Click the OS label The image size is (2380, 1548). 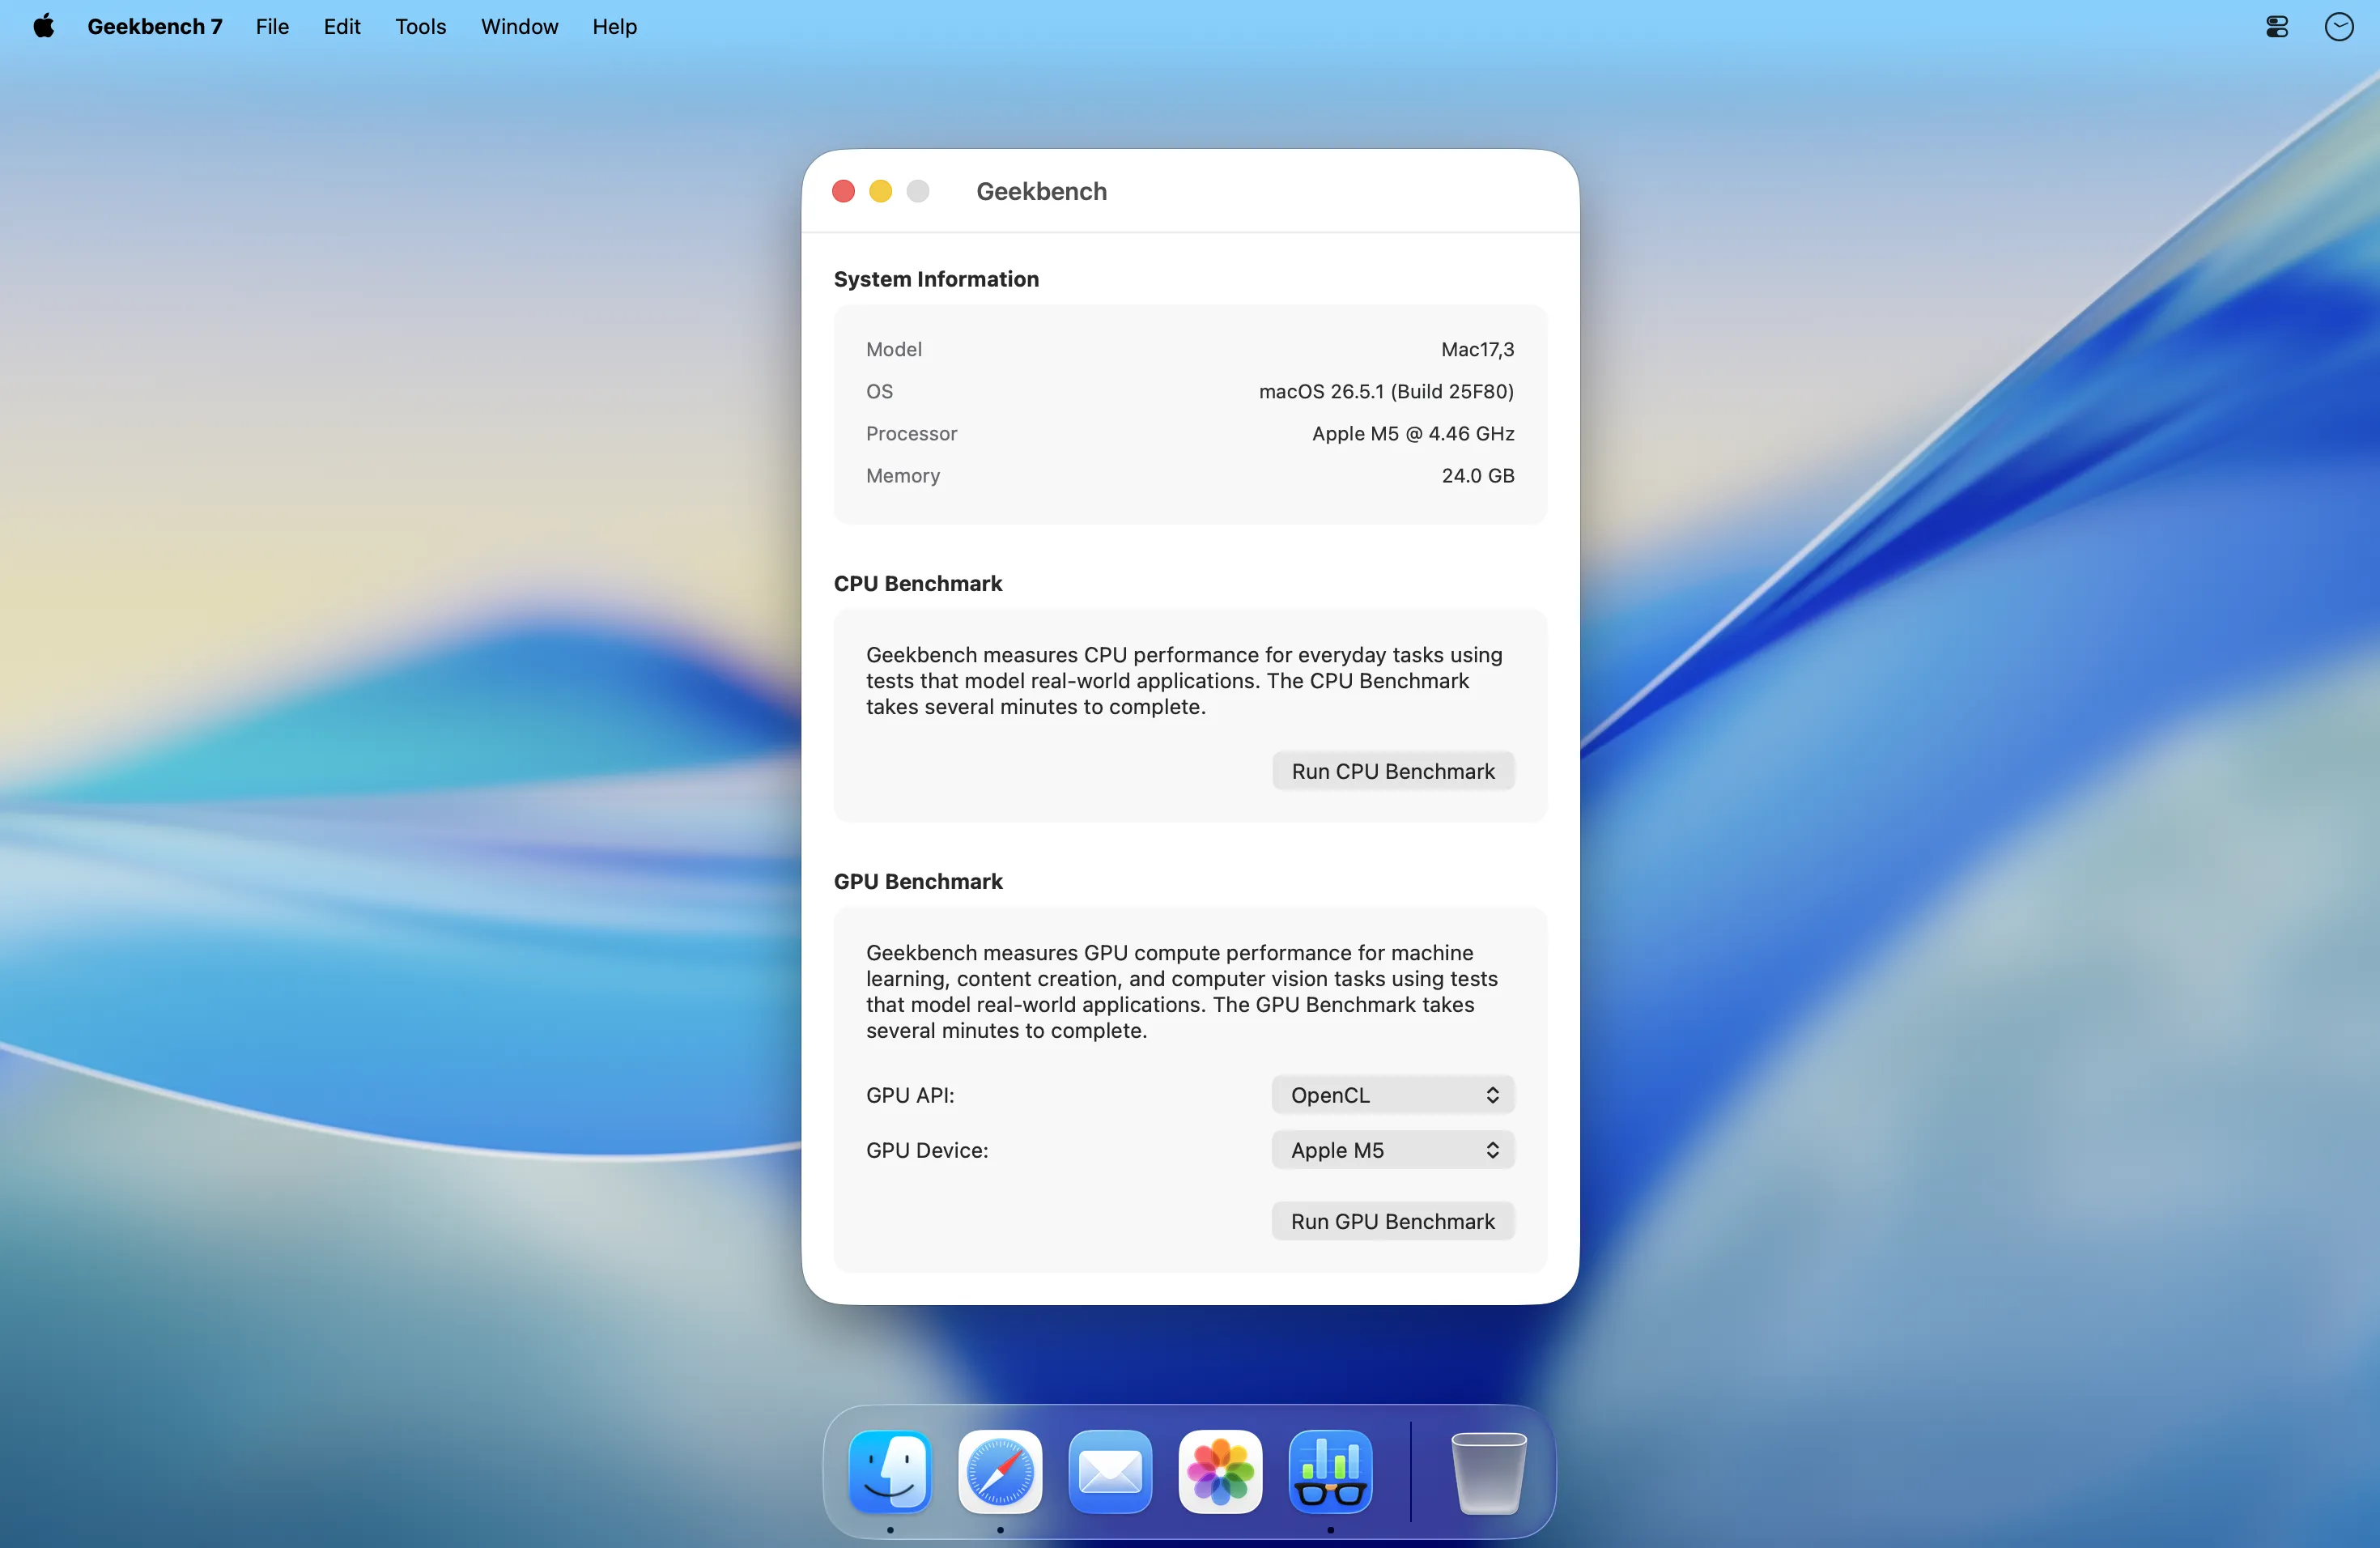(x=879, y=391)
